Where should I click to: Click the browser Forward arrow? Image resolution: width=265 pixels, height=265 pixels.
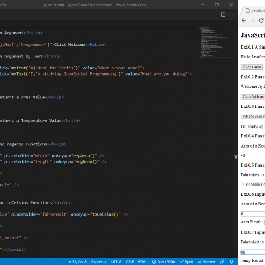(253, 20)
